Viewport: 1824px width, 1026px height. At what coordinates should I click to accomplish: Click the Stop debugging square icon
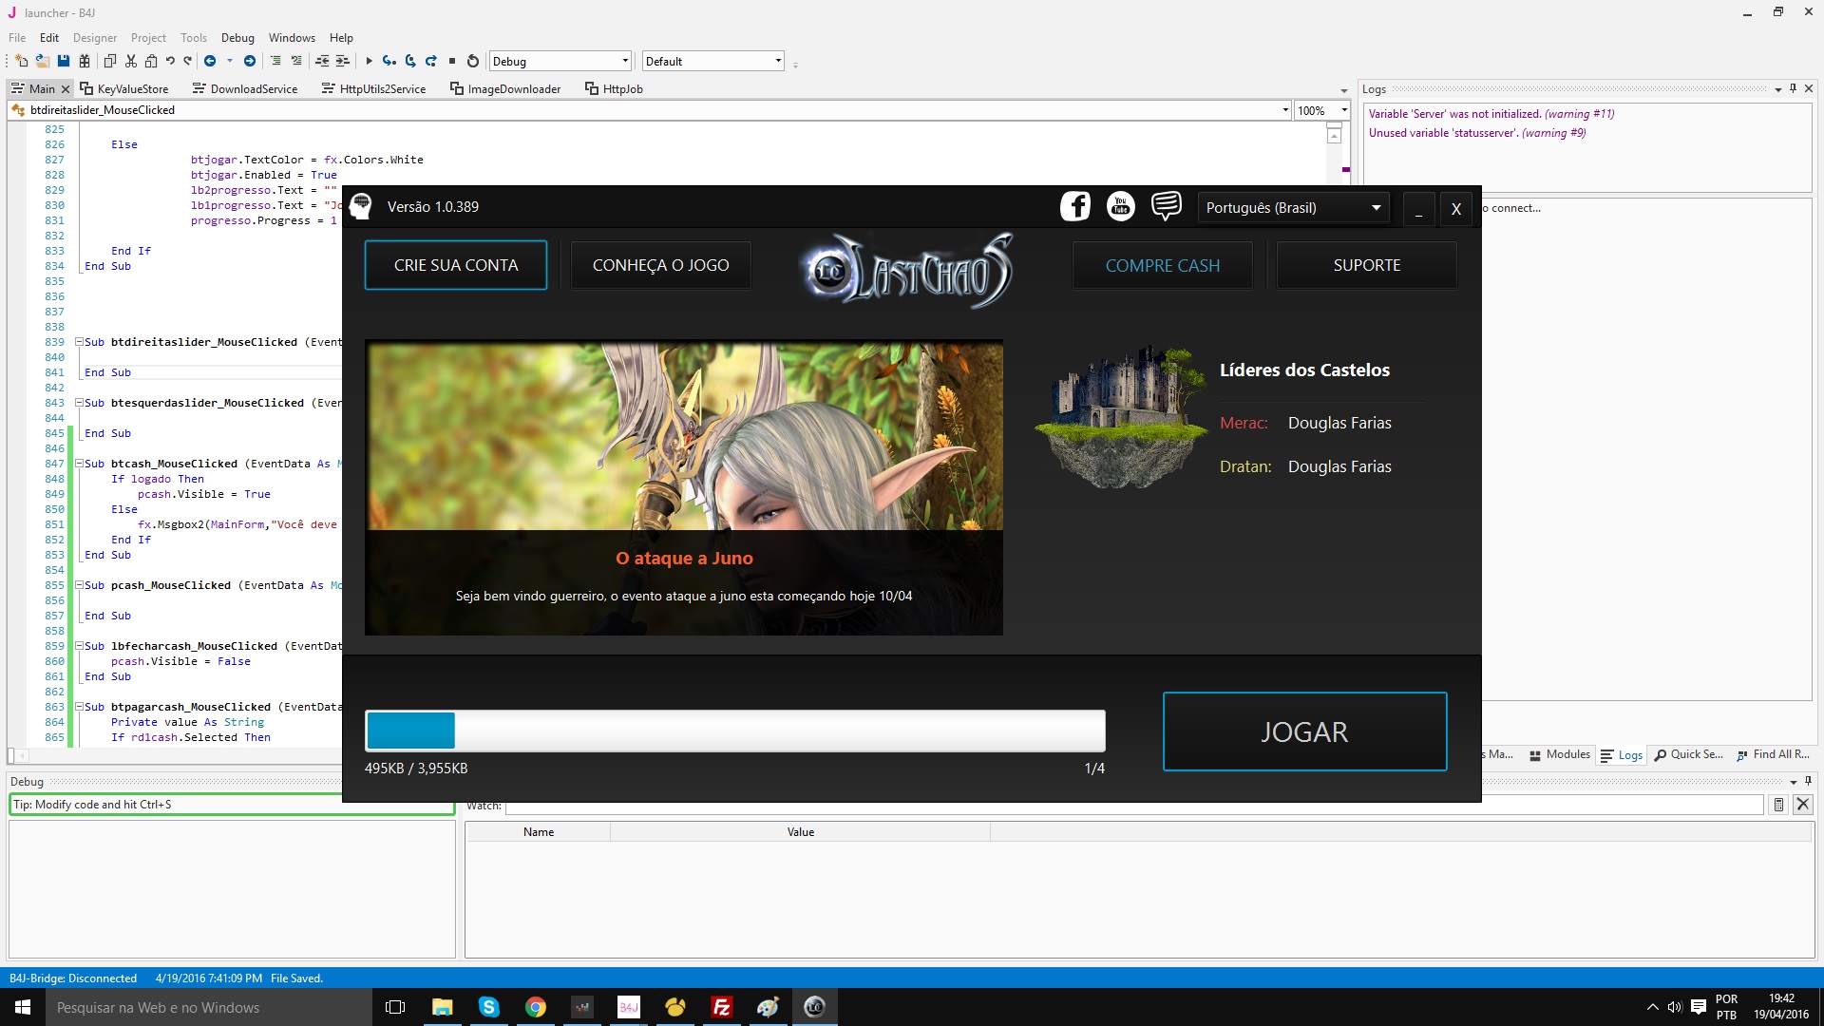[x=452, y=61]
